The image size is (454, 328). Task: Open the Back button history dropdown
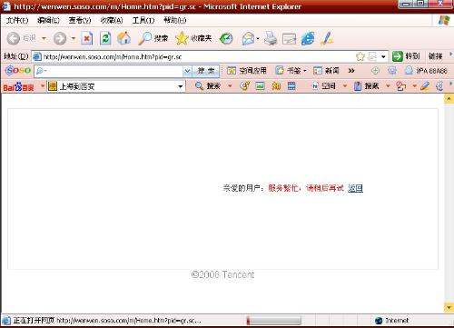click(x=44, y=38)
